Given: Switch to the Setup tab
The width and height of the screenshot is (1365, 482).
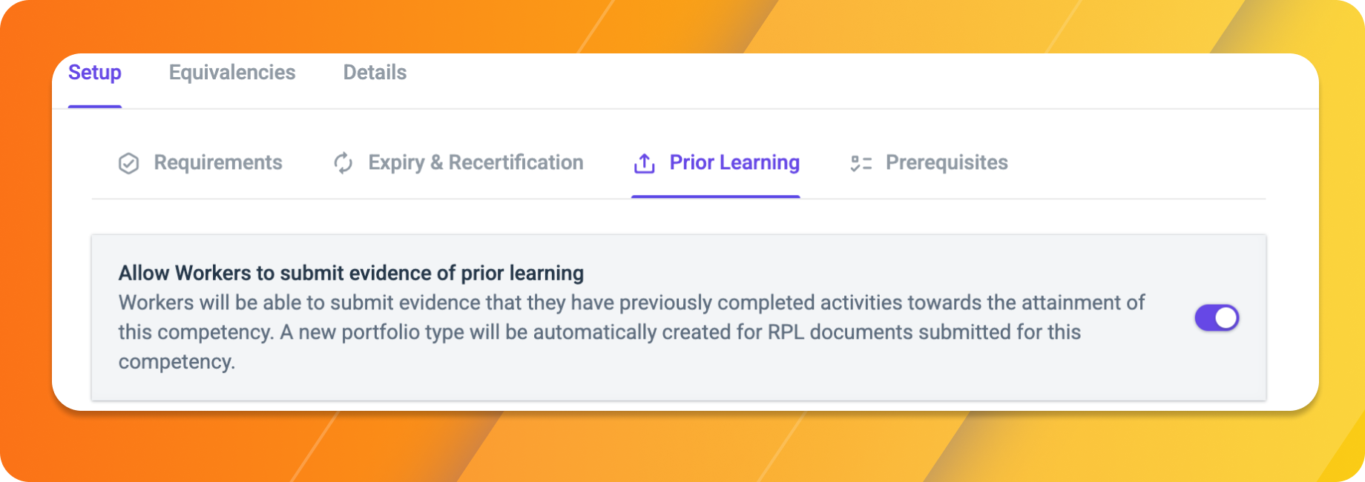Looking at the screenshot, I should 95,73.
